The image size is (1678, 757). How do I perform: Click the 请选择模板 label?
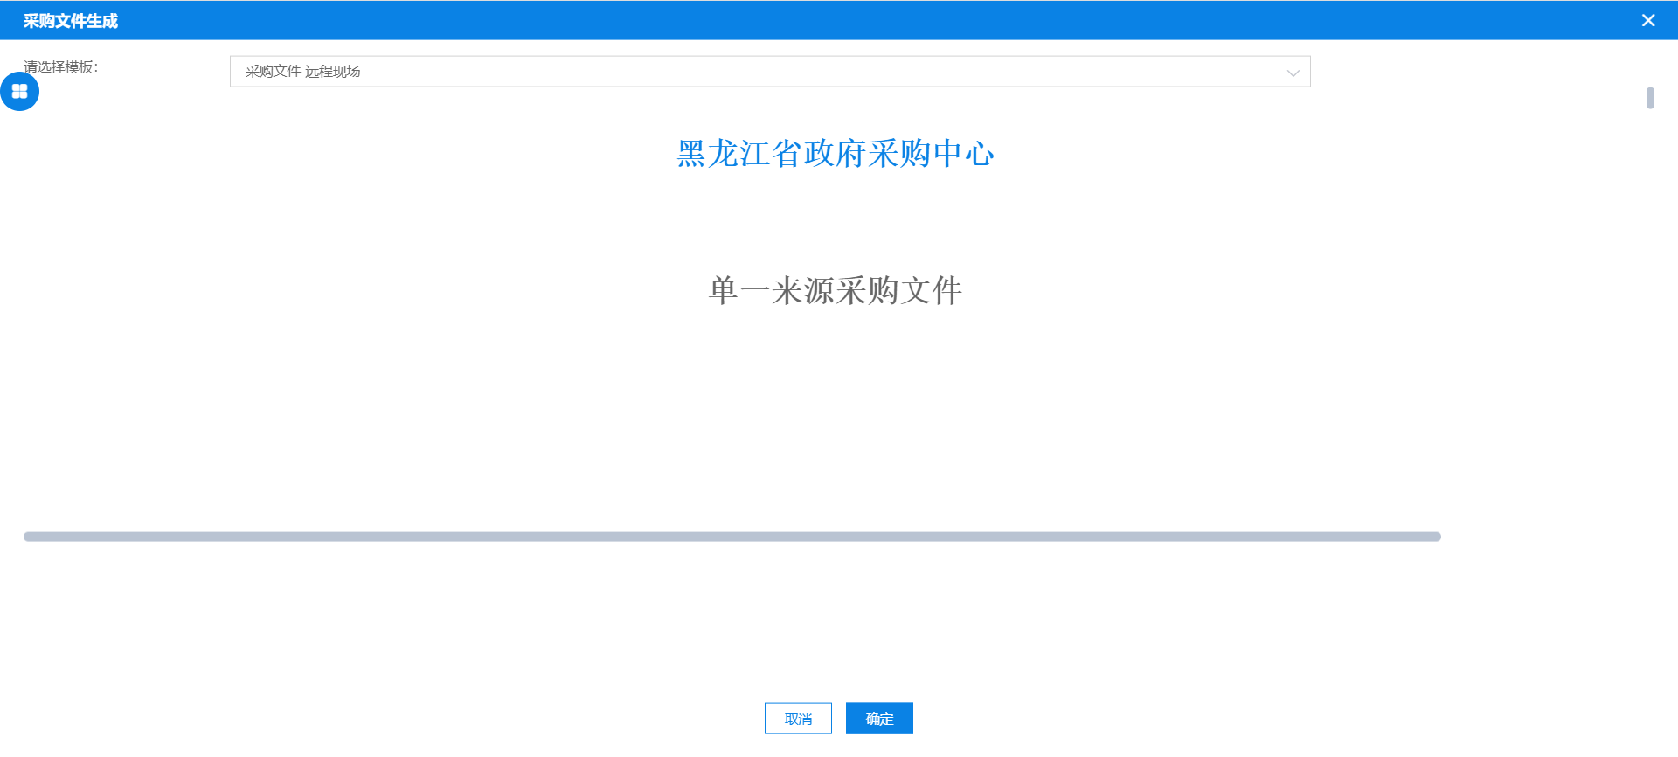pyautogui.click(x=61, y=67)
